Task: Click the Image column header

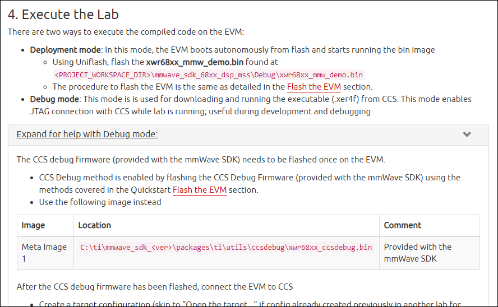Action: click(x=33, y=225)
